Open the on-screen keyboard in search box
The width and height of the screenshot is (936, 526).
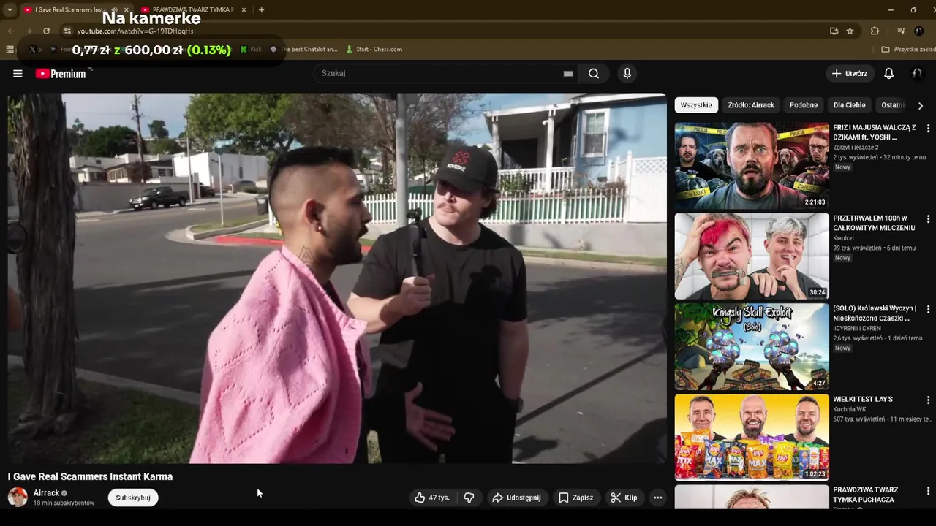click(x=568, y=73)
